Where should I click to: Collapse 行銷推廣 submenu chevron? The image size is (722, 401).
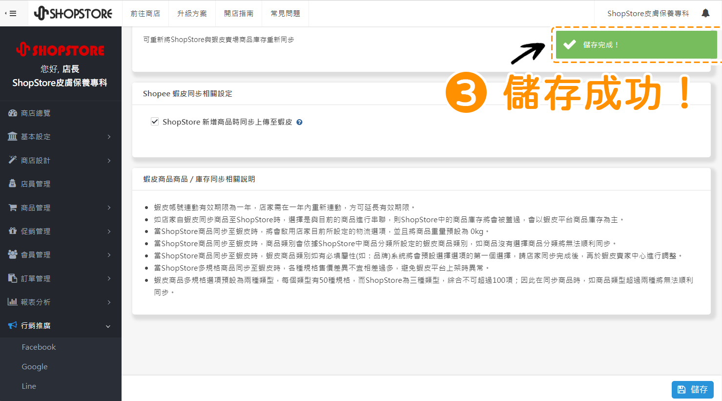pyautogui.click(x=108, y=326)
